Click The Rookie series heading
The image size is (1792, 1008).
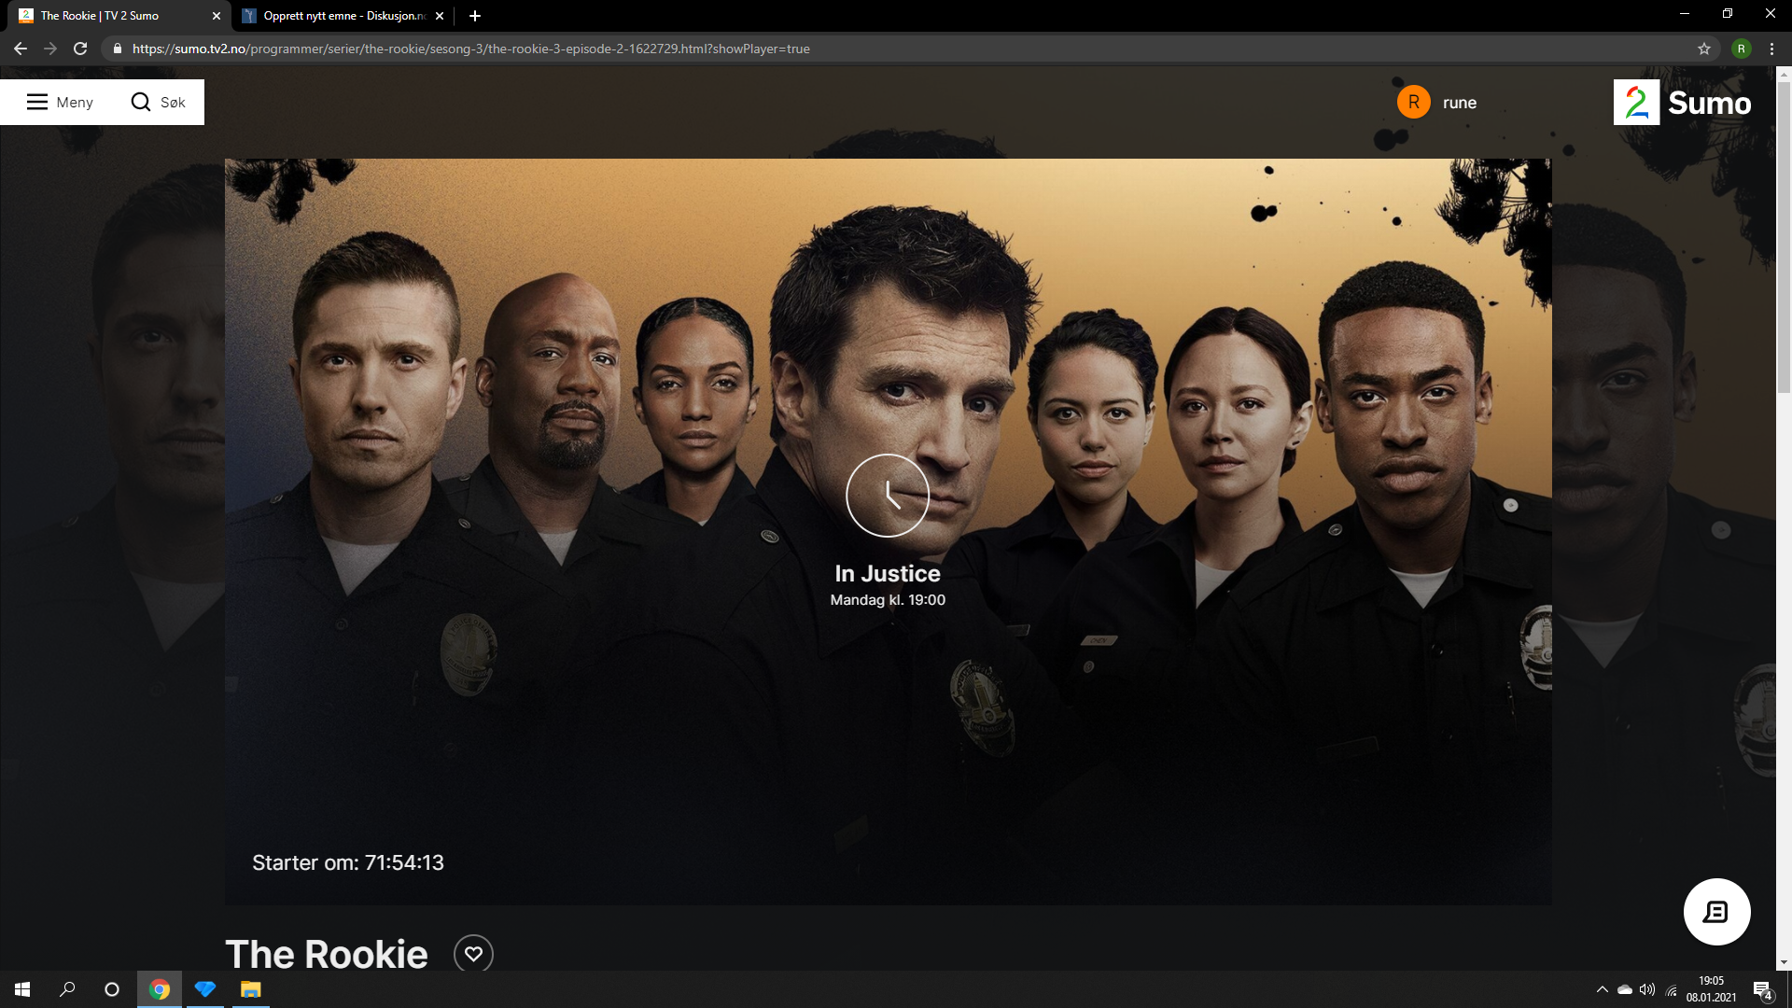pyautogui.click(x=326, y=954)
